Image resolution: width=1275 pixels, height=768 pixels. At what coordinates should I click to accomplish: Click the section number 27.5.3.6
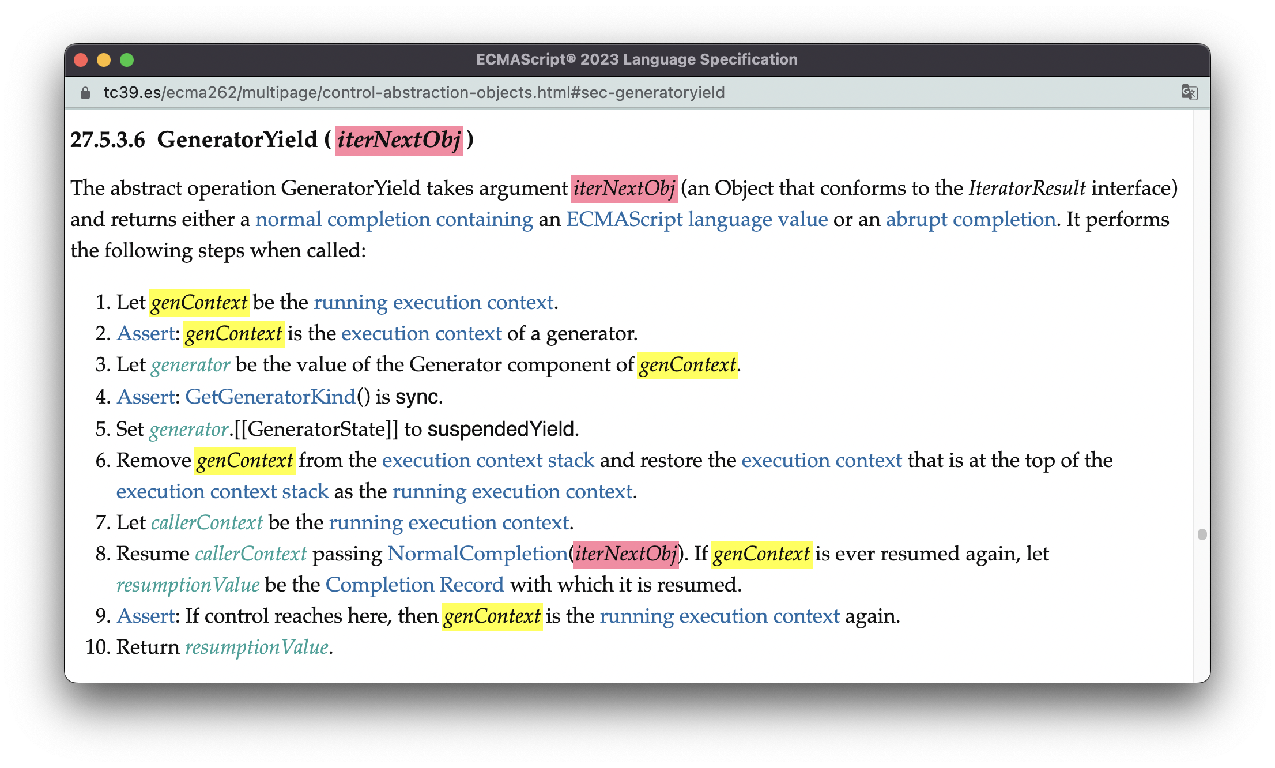tap(108, 140)
